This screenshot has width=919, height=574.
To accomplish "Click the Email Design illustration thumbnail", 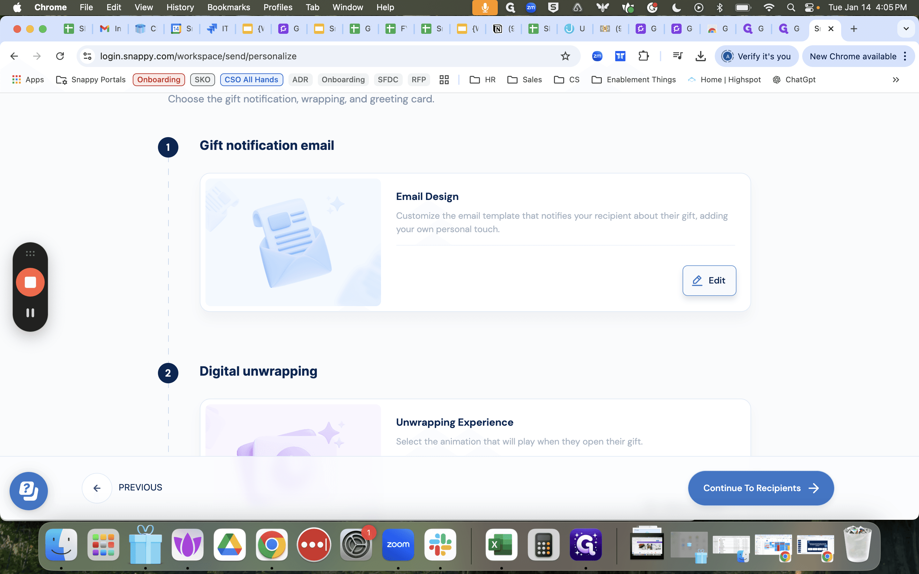I will pos(293,242).
